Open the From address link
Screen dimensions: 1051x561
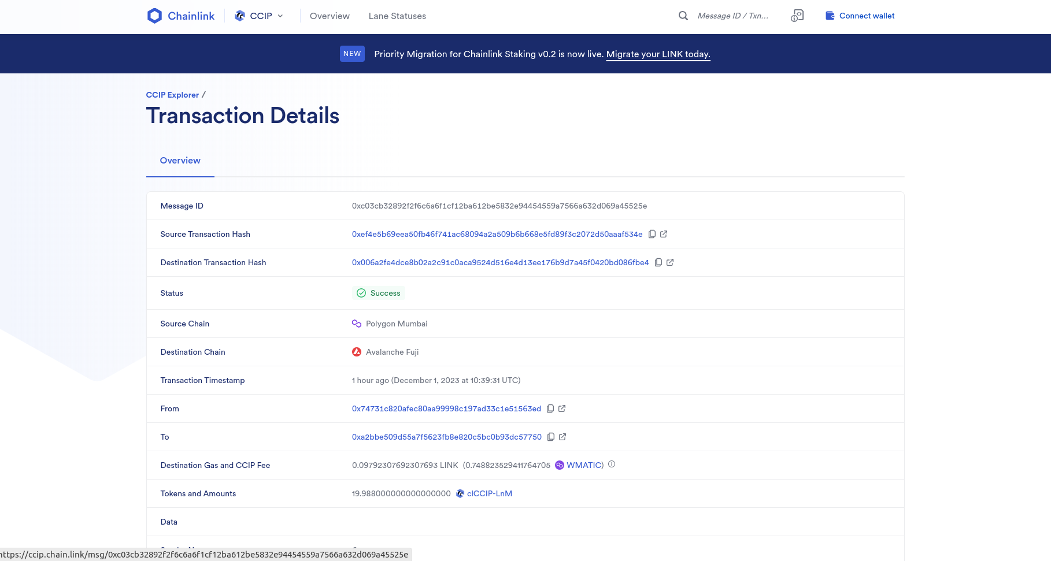pyautogui.click(x=446, y=408)
